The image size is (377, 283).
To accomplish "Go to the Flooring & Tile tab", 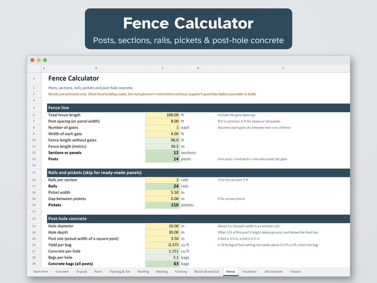I will [x=120, y=272].
